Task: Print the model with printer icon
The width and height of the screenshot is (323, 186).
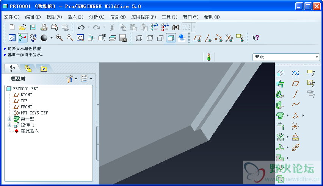Action: [44, 27]
